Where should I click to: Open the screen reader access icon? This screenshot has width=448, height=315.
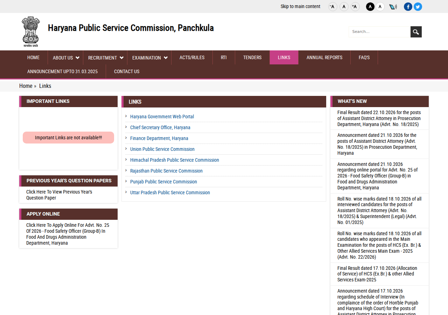coord(393,7)
